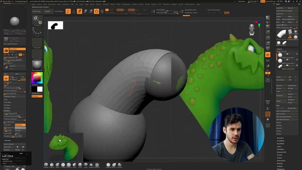Select the Scale mode icon
The image size is (302, 170).
point(85,11)
